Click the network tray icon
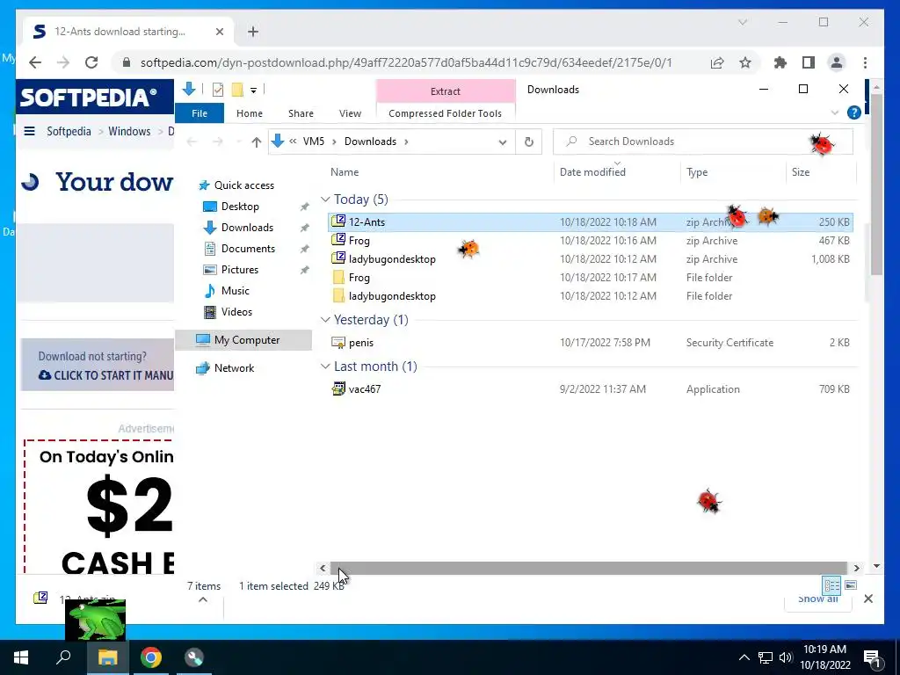900x675 pixels. tap(766, 657)
